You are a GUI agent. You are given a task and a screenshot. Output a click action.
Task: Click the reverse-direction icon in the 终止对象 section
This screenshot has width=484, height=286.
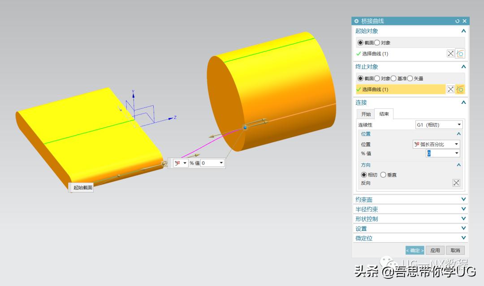pyautogui.click(x=451, y=90)
